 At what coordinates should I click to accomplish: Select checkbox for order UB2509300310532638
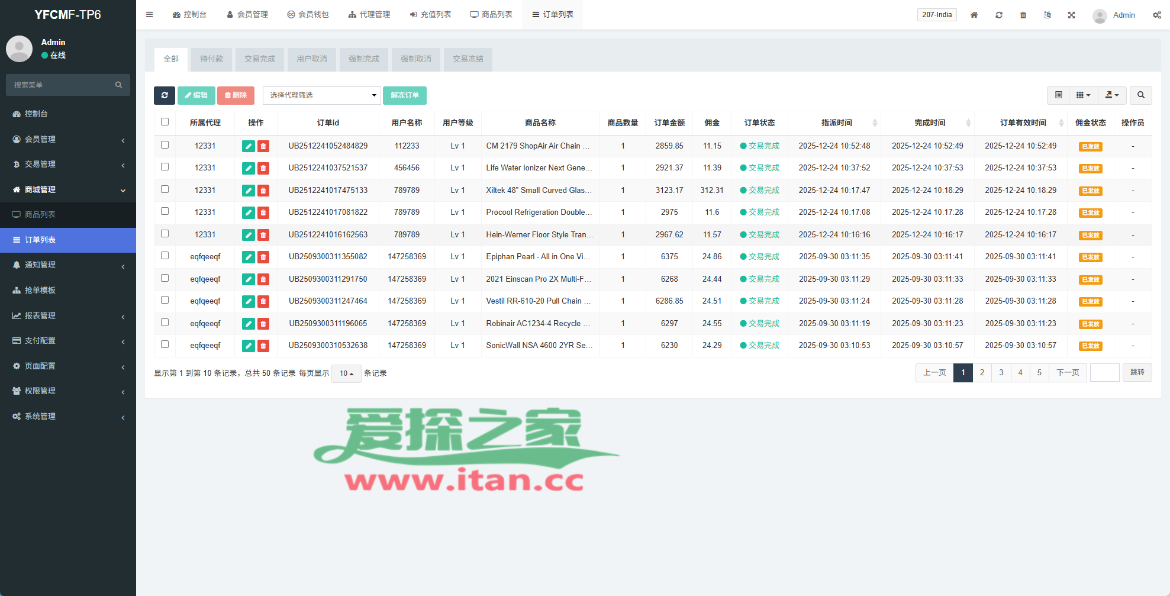pos(165,344)
